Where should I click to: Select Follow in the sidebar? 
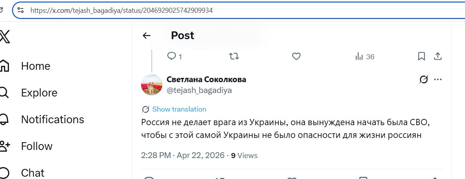37,146
